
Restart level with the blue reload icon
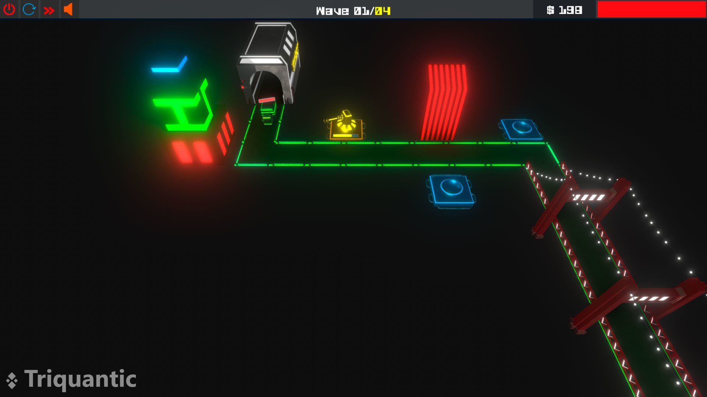(x=29, y=9)
